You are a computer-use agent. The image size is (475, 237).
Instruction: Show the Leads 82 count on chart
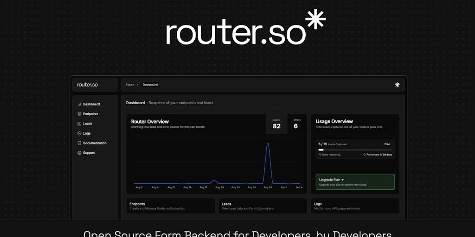pyautogui.click(x=276, y=124)
